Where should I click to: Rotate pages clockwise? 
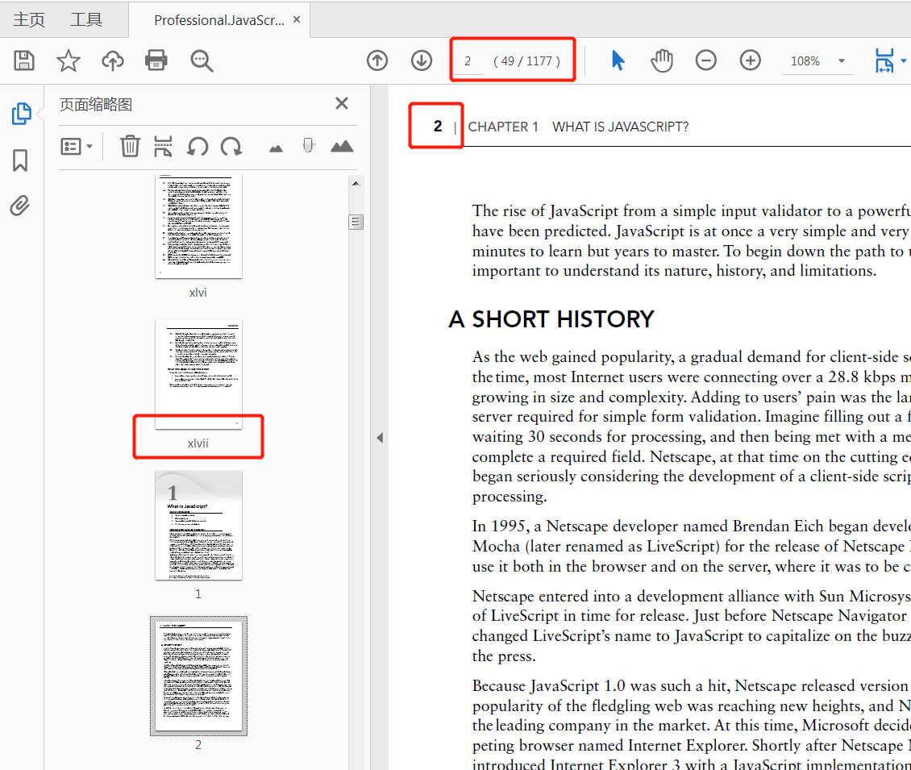coord(231,147)
